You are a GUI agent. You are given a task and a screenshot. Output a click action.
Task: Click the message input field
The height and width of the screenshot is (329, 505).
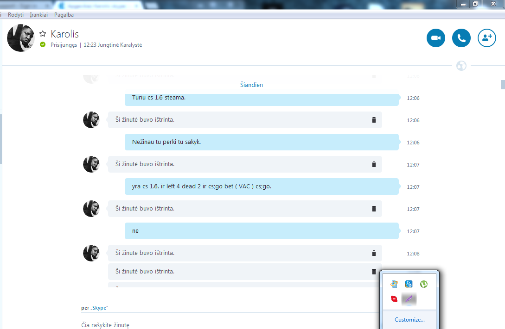point(209,325)
